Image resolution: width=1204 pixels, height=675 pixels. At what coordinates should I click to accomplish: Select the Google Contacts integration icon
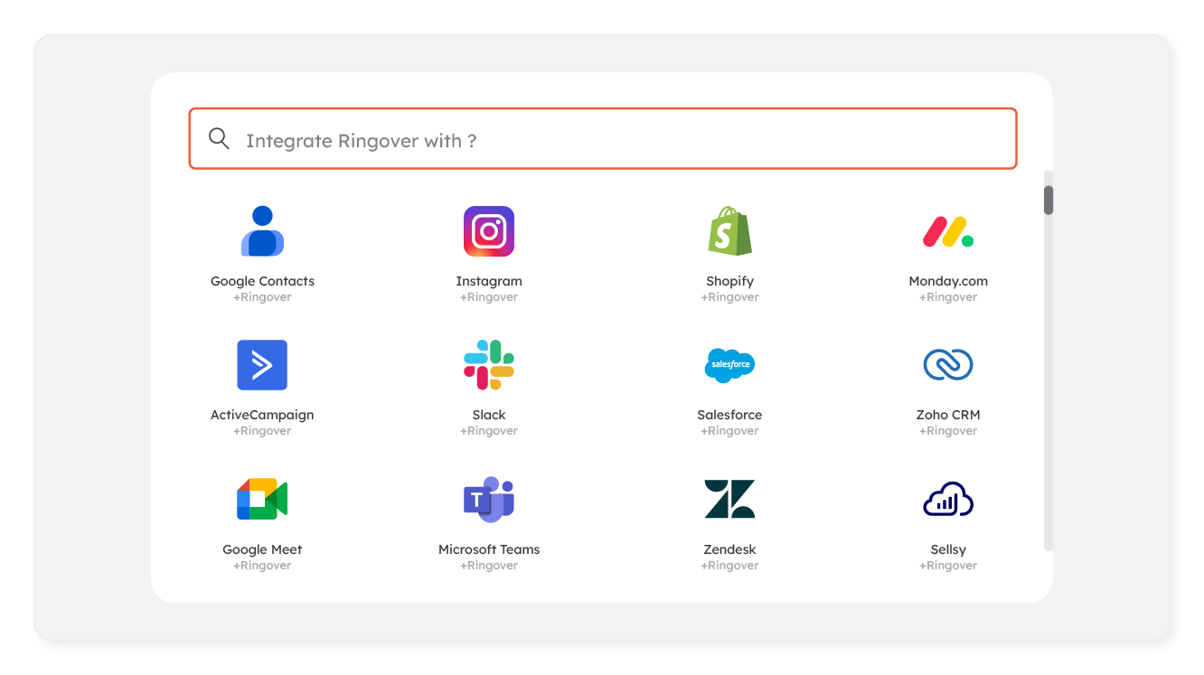point(262,230)
